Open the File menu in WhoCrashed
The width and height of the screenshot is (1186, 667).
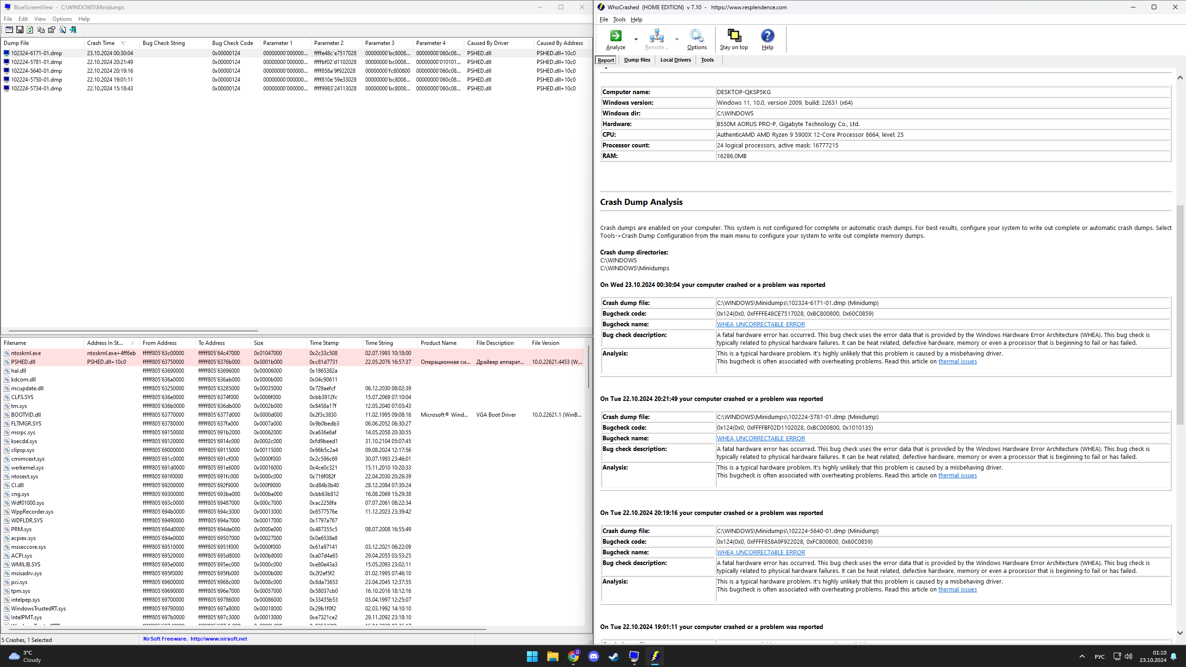pos(603,19)
